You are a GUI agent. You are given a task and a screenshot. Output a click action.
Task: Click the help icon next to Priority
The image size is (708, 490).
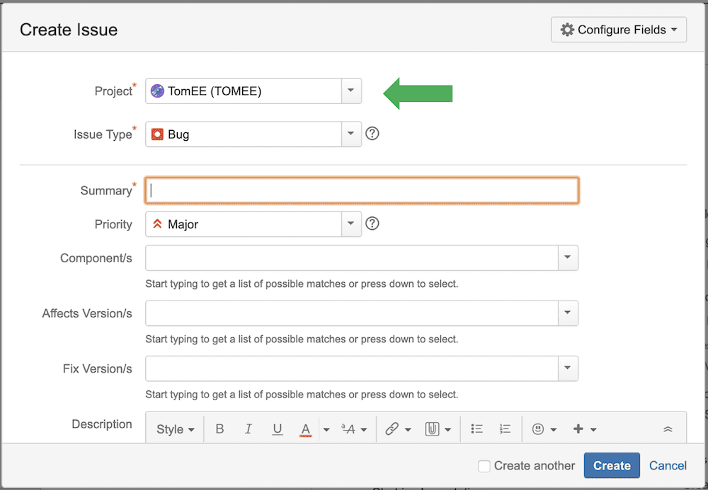coord(372,223)
